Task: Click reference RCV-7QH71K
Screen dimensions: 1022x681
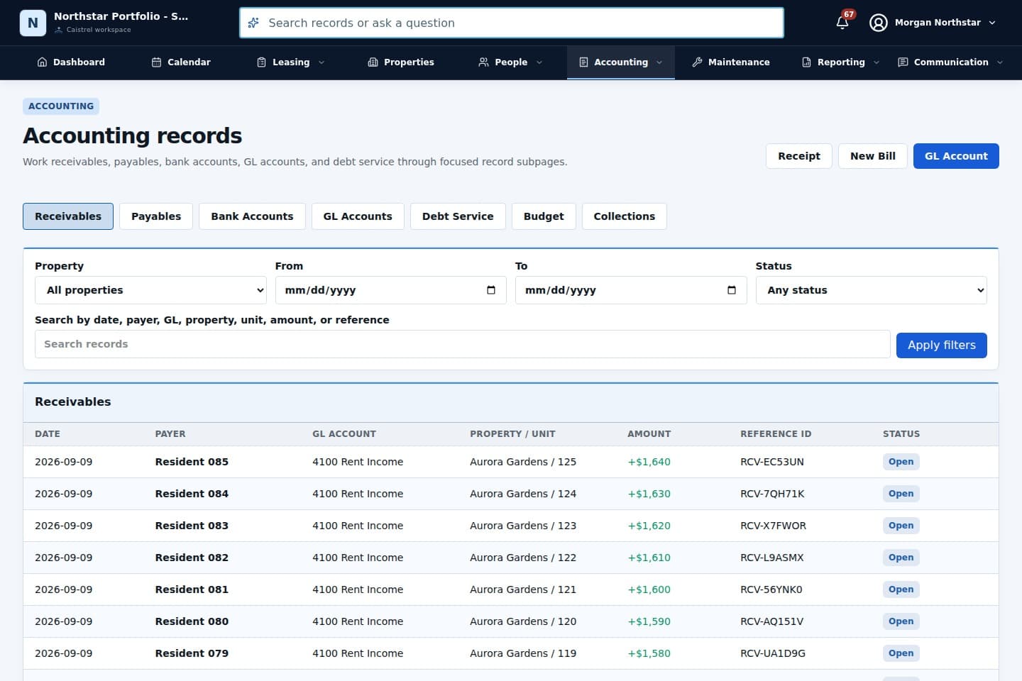Action: coord(772,494)
